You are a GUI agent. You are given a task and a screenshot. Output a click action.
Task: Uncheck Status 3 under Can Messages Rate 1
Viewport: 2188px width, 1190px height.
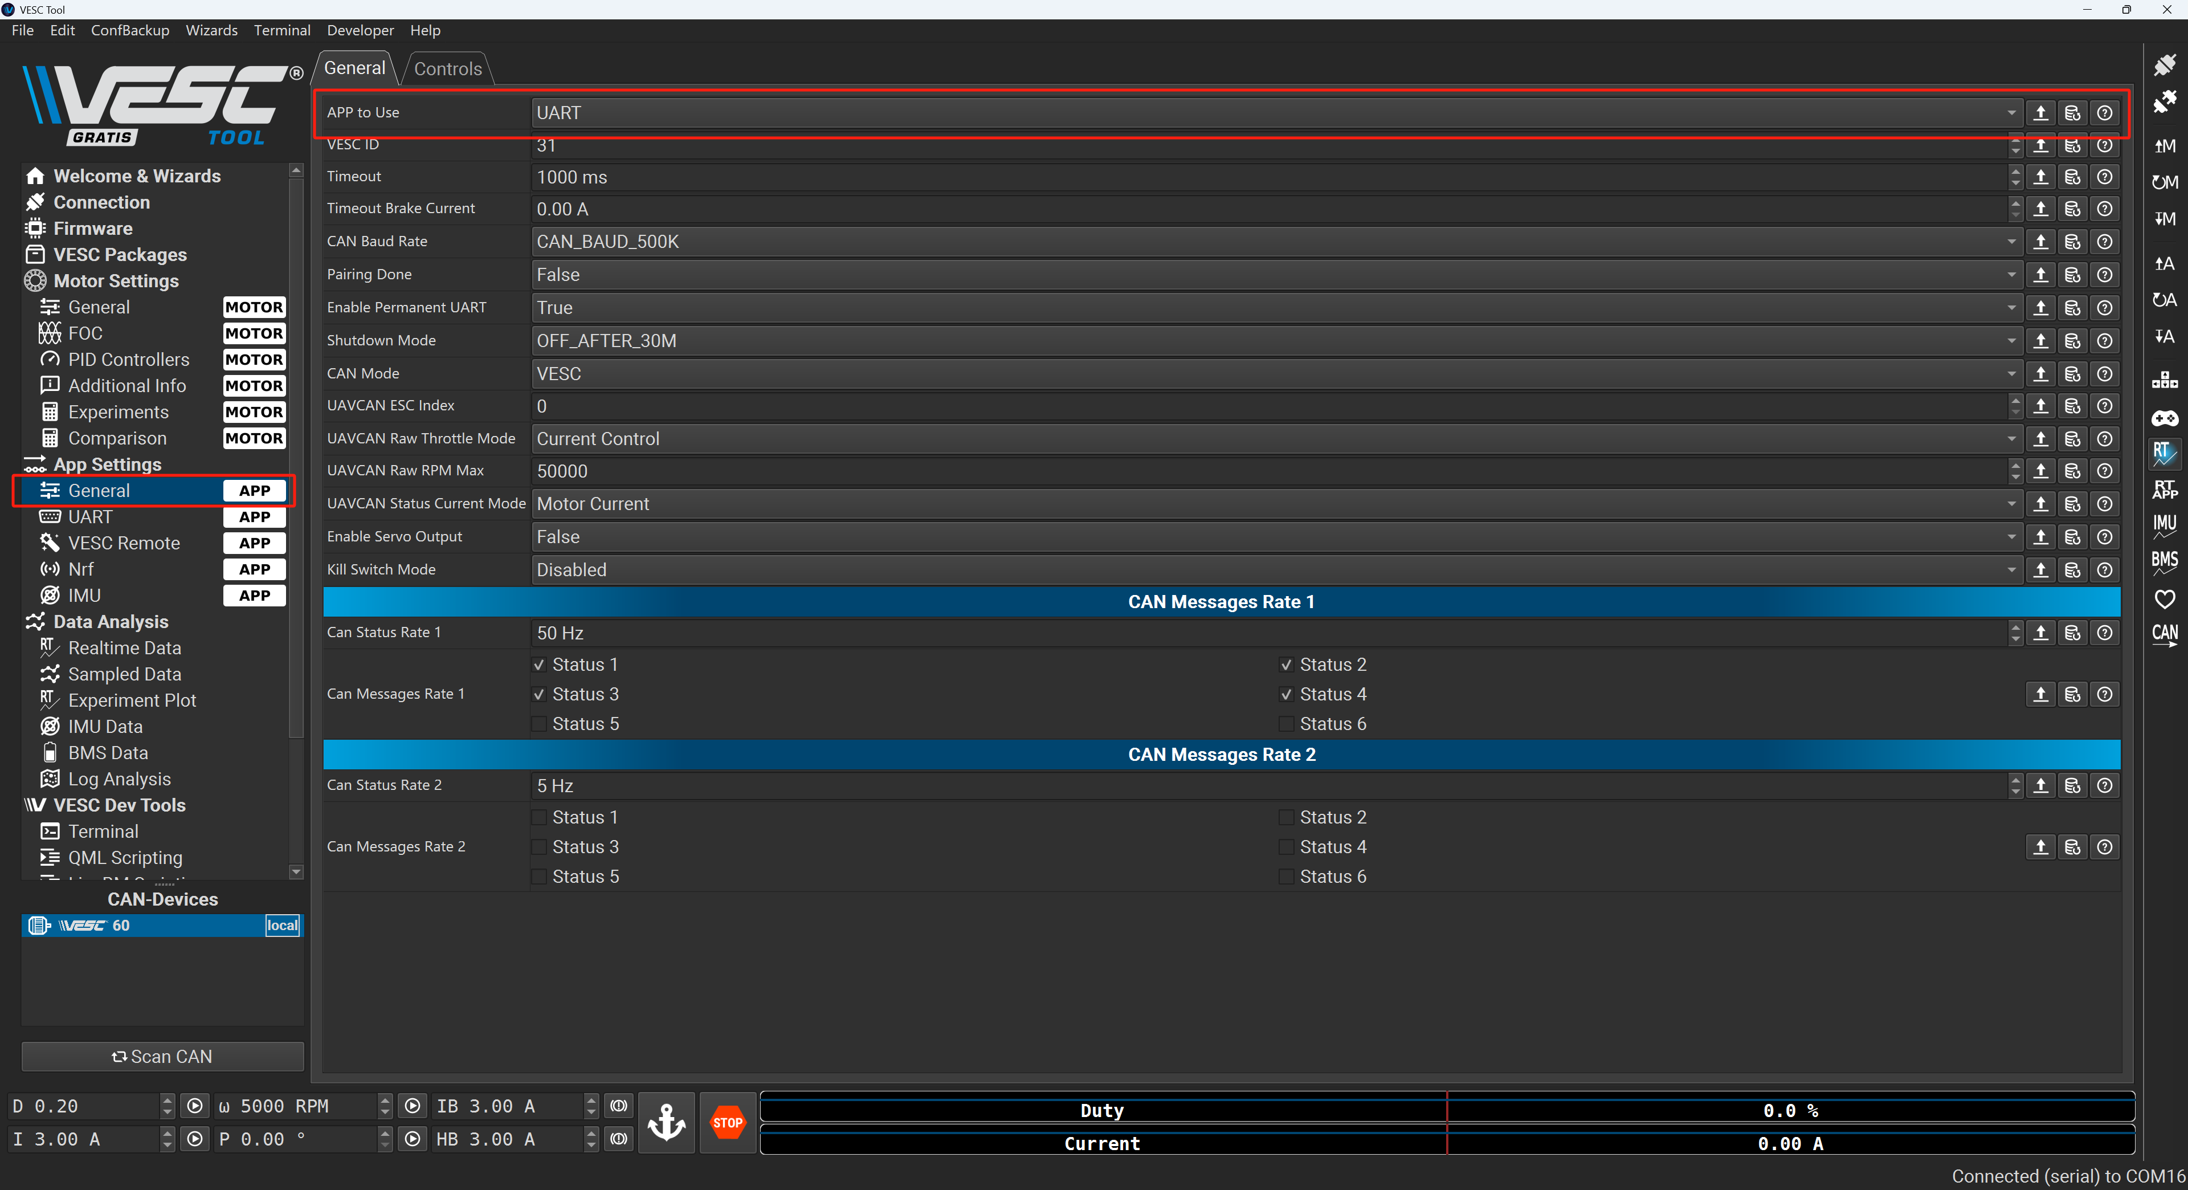(x=538, y=695)
